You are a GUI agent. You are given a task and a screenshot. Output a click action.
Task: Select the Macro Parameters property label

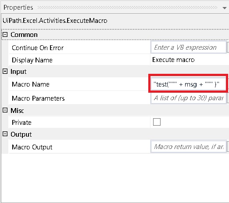[38, 98]
